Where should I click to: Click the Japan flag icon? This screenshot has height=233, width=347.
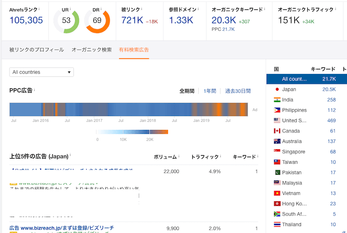coord(277,89)
